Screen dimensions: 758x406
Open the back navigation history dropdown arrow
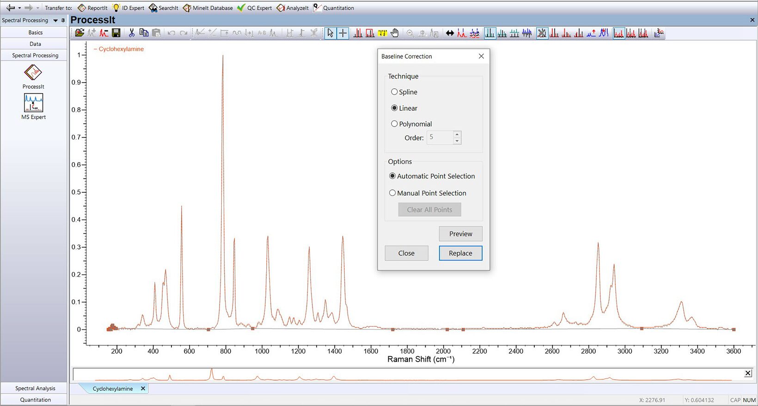[19, 8]
